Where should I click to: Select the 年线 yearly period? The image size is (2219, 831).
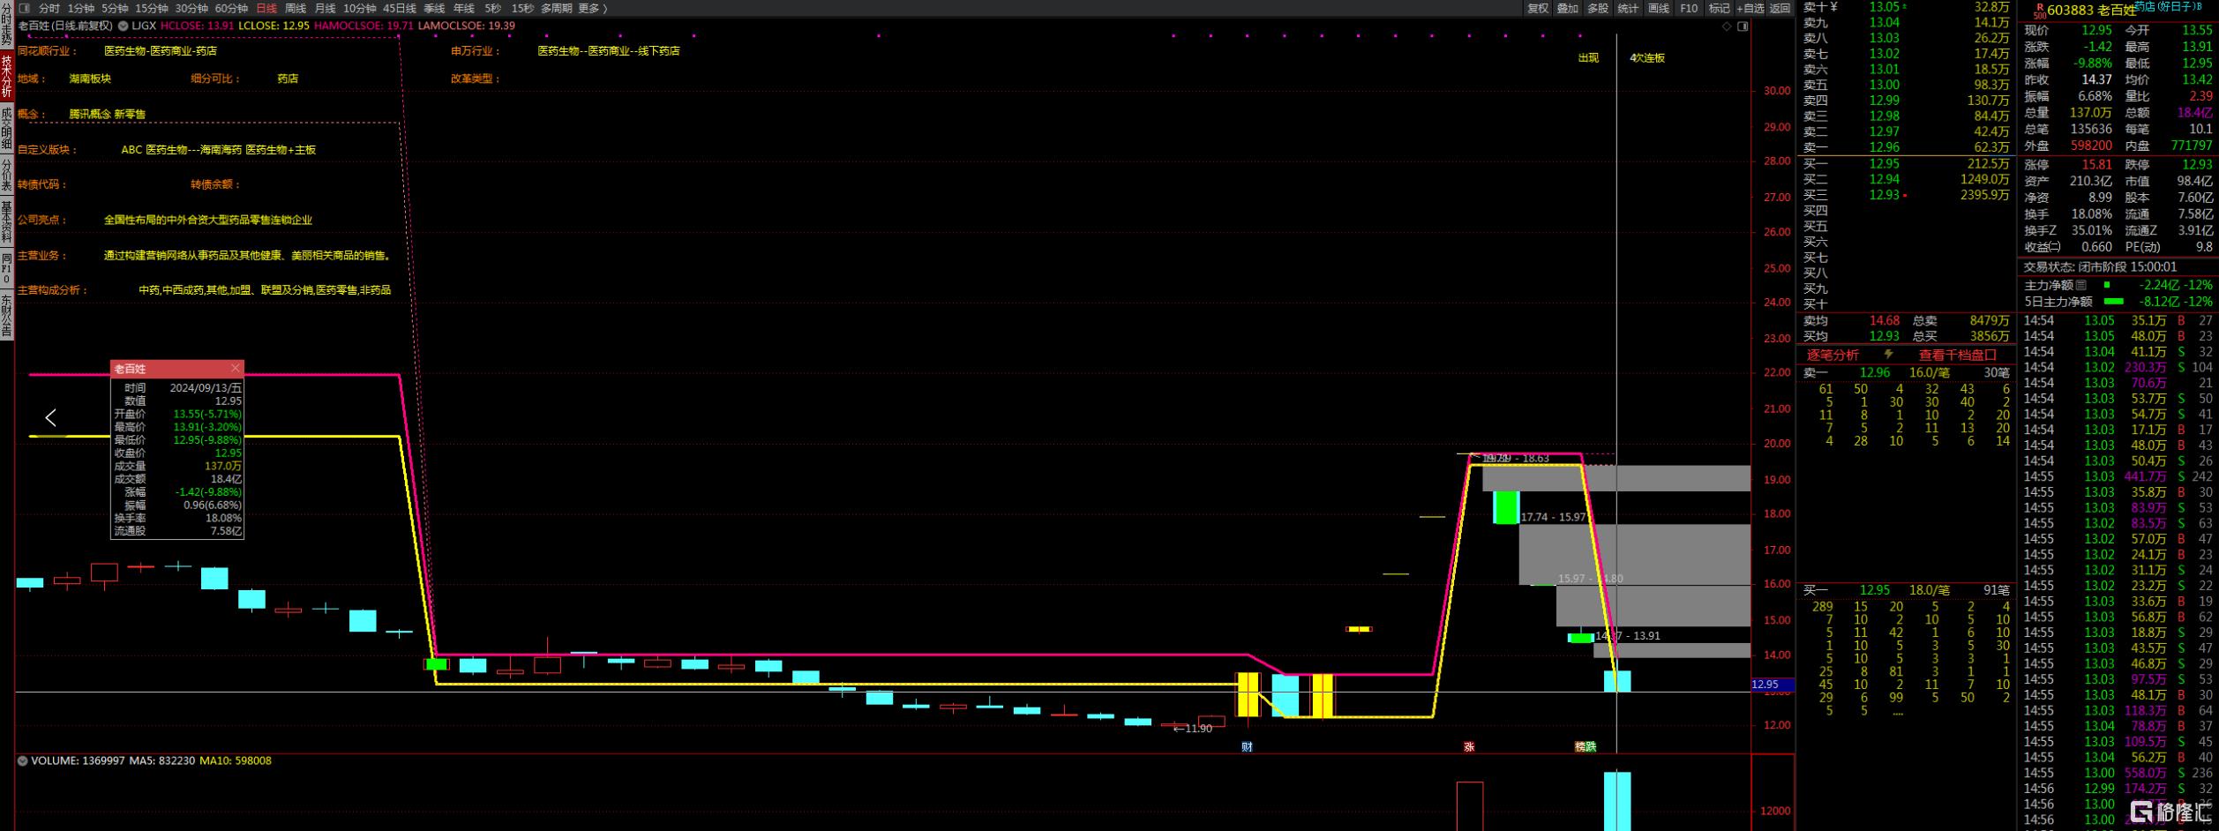coord(464,8)
